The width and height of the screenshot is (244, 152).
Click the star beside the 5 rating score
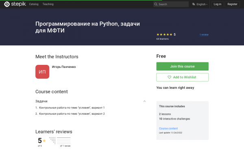coord(44,141)
